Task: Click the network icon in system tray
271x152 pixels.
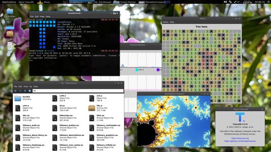Action: tap(230, 2)
